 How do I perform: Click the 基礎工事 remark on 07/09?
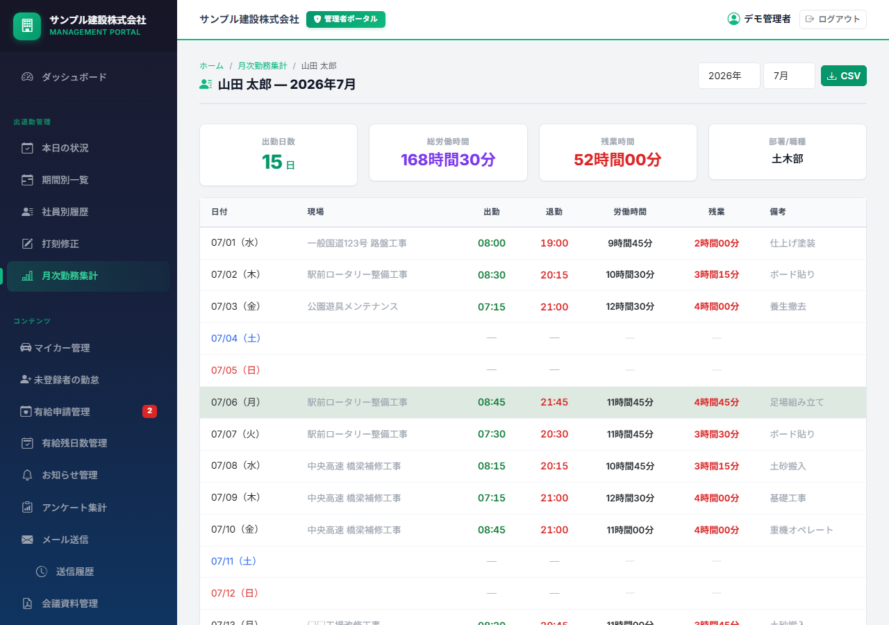(x=788, y=498)
